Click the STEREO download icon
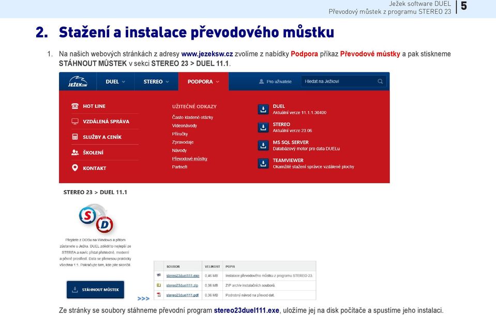The width and height of the screenshot is (496, 315). point(263,128)
